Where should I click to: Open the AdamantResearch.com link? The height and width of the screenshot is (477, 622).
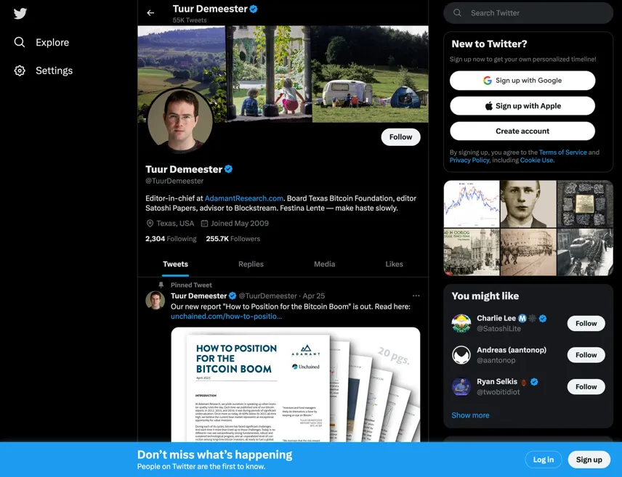pos(243,198)
